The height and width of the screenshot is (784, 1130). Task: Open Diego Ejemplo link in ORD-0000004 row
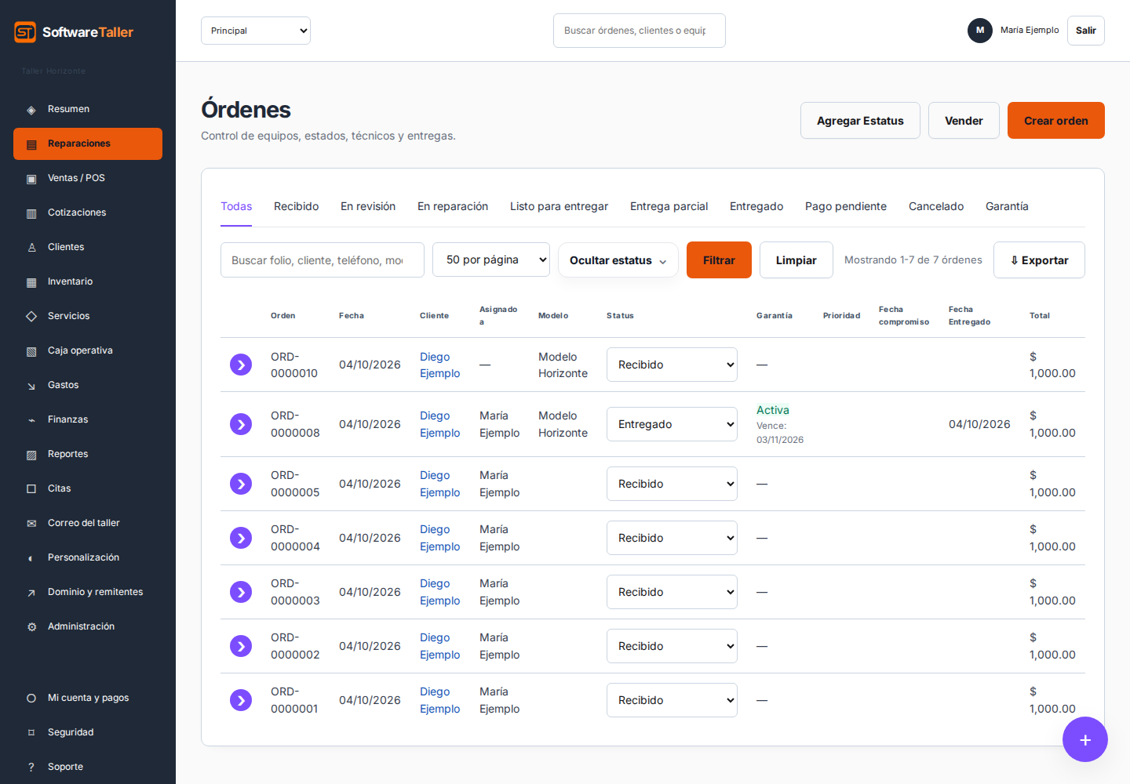(x=439, y=538)
